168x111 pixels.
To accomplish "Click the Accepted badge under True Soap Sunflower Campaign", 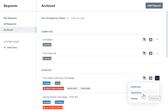I will coord(47,83).
